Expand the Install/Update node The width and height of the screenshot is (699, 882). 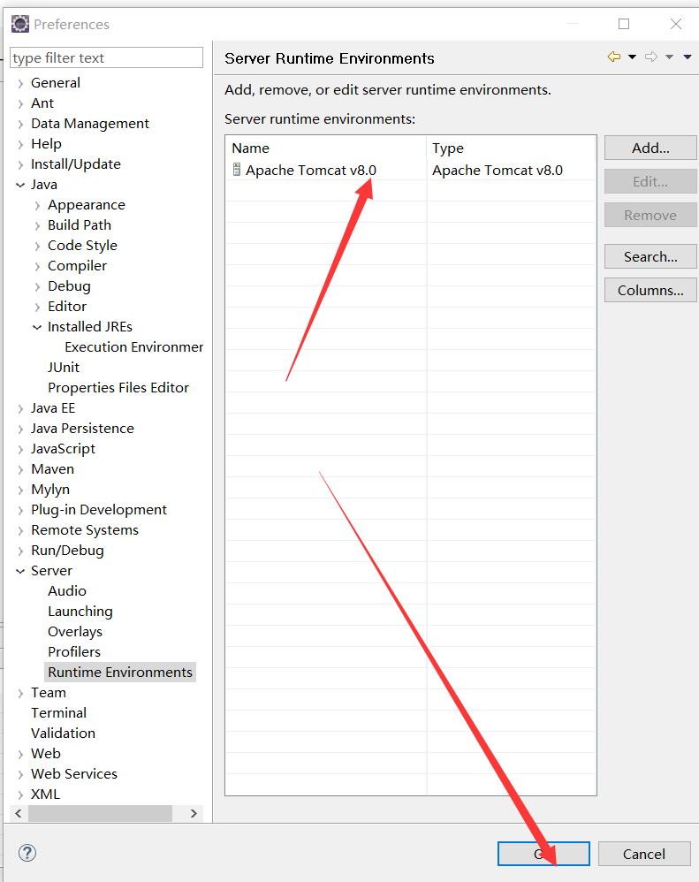(x=20, y=164)
